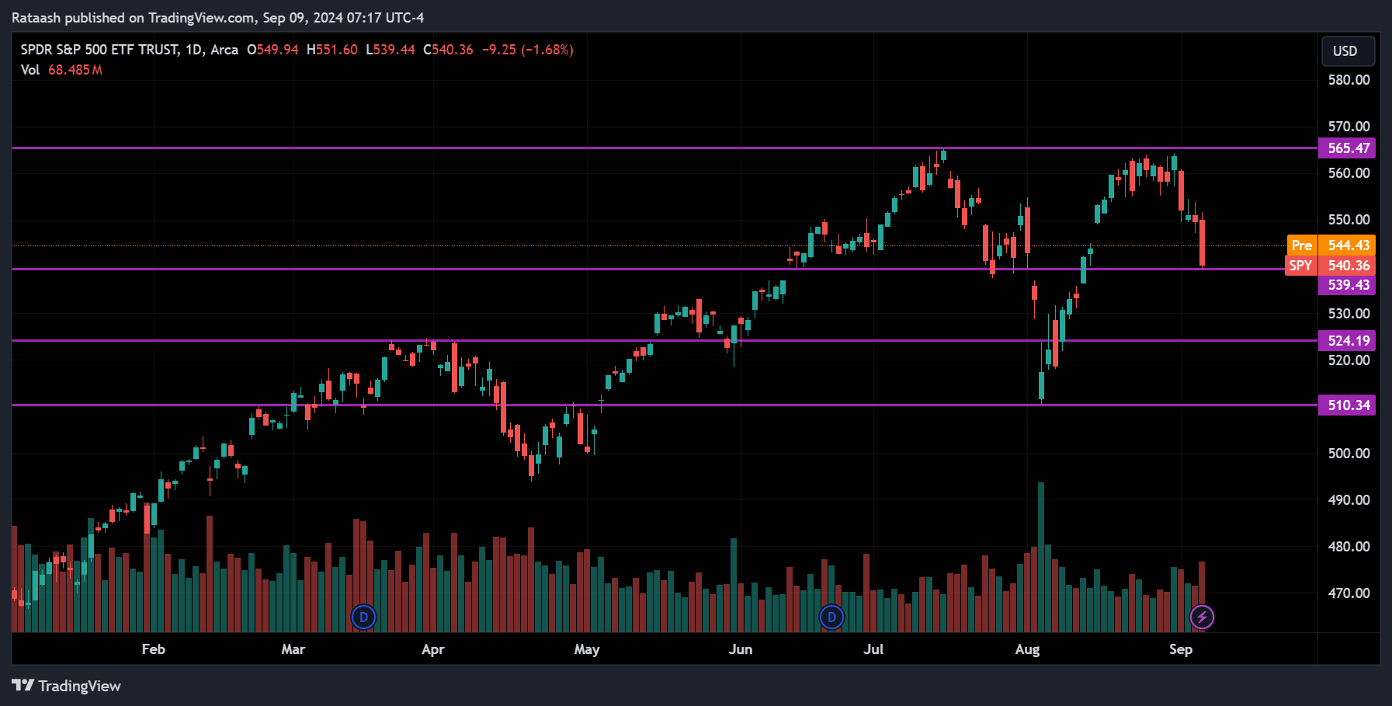Screen dimensions: 1392x706
Task: Click the Apr label on time axis
Action: pos(433,649)
